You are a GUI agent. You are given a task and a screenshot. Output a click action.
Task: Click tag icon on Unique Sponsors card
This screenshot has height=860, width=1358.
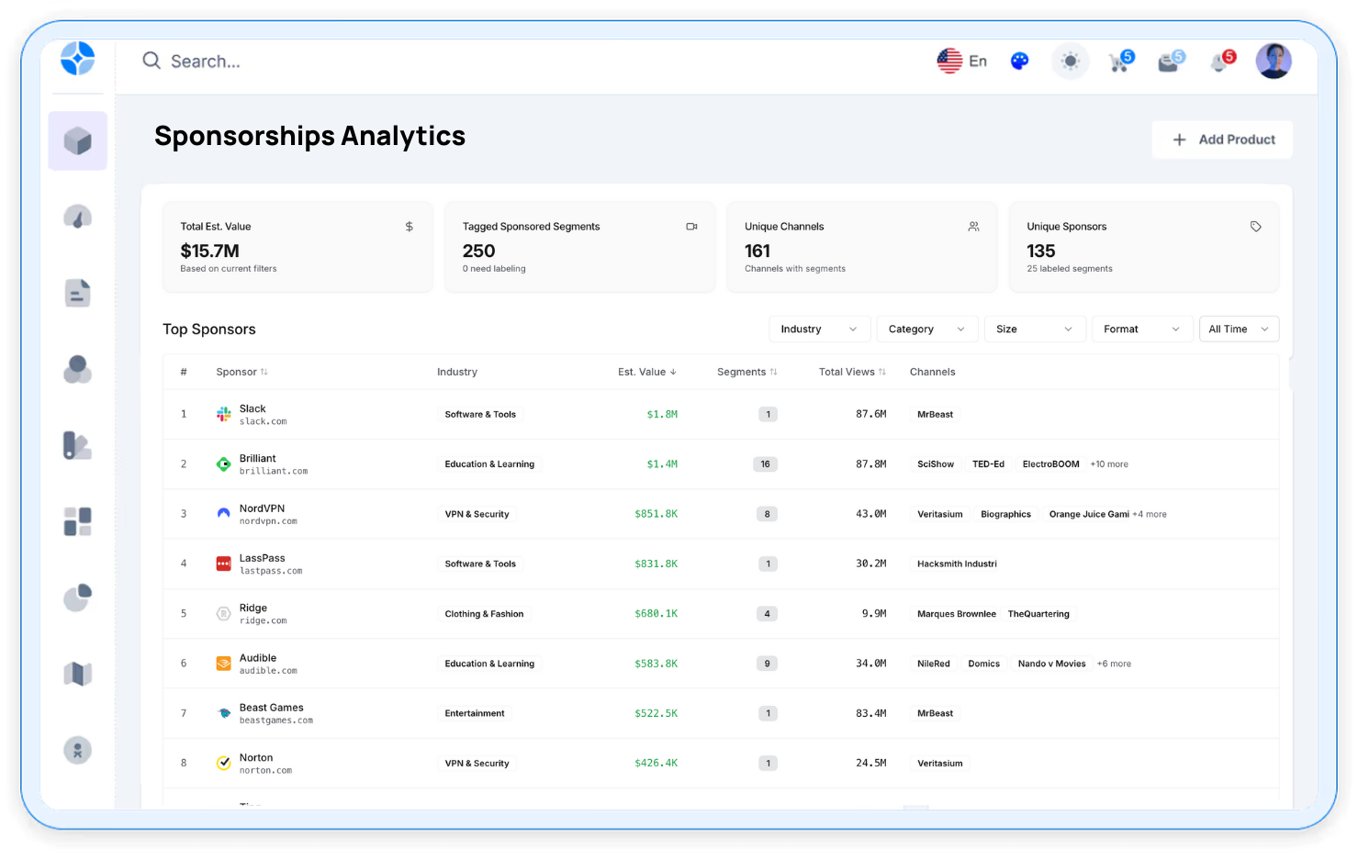(x=1255, y=227)
